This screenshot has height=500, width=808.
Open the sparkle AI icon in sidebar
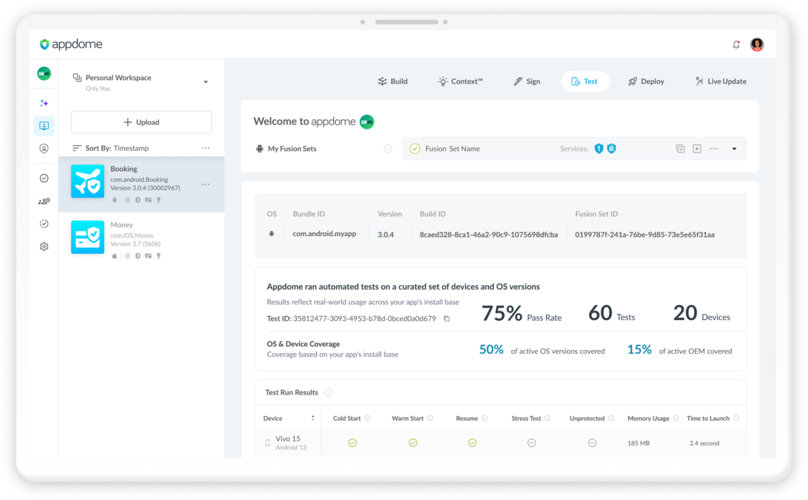pyautogui.click(x=44, y=103)
